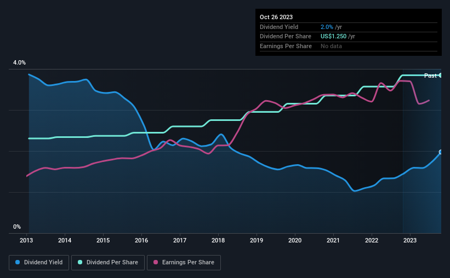
Task: Click the Past label on the chart
Action: (430, 76)
